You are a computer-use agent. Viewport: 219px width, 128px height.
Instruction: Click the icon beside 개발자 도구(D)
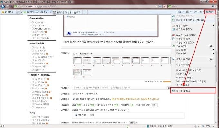click(x=173, y=59)
